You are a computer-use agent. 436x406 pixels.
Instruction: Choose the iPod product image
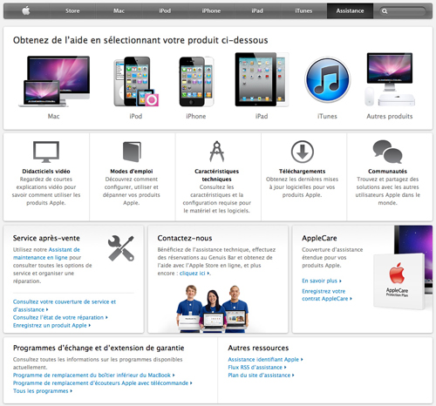coord(136,81)
